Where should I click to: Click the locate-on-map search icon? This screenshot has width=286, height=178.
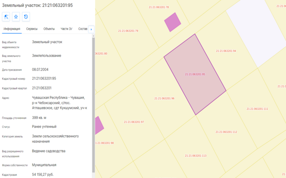6,17
